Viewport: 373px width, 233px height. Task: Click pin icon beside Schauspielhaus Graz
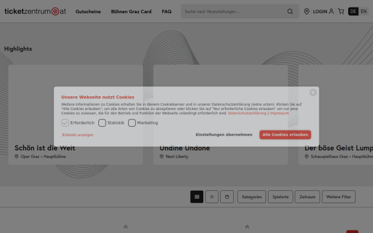[x=306, y=157]
